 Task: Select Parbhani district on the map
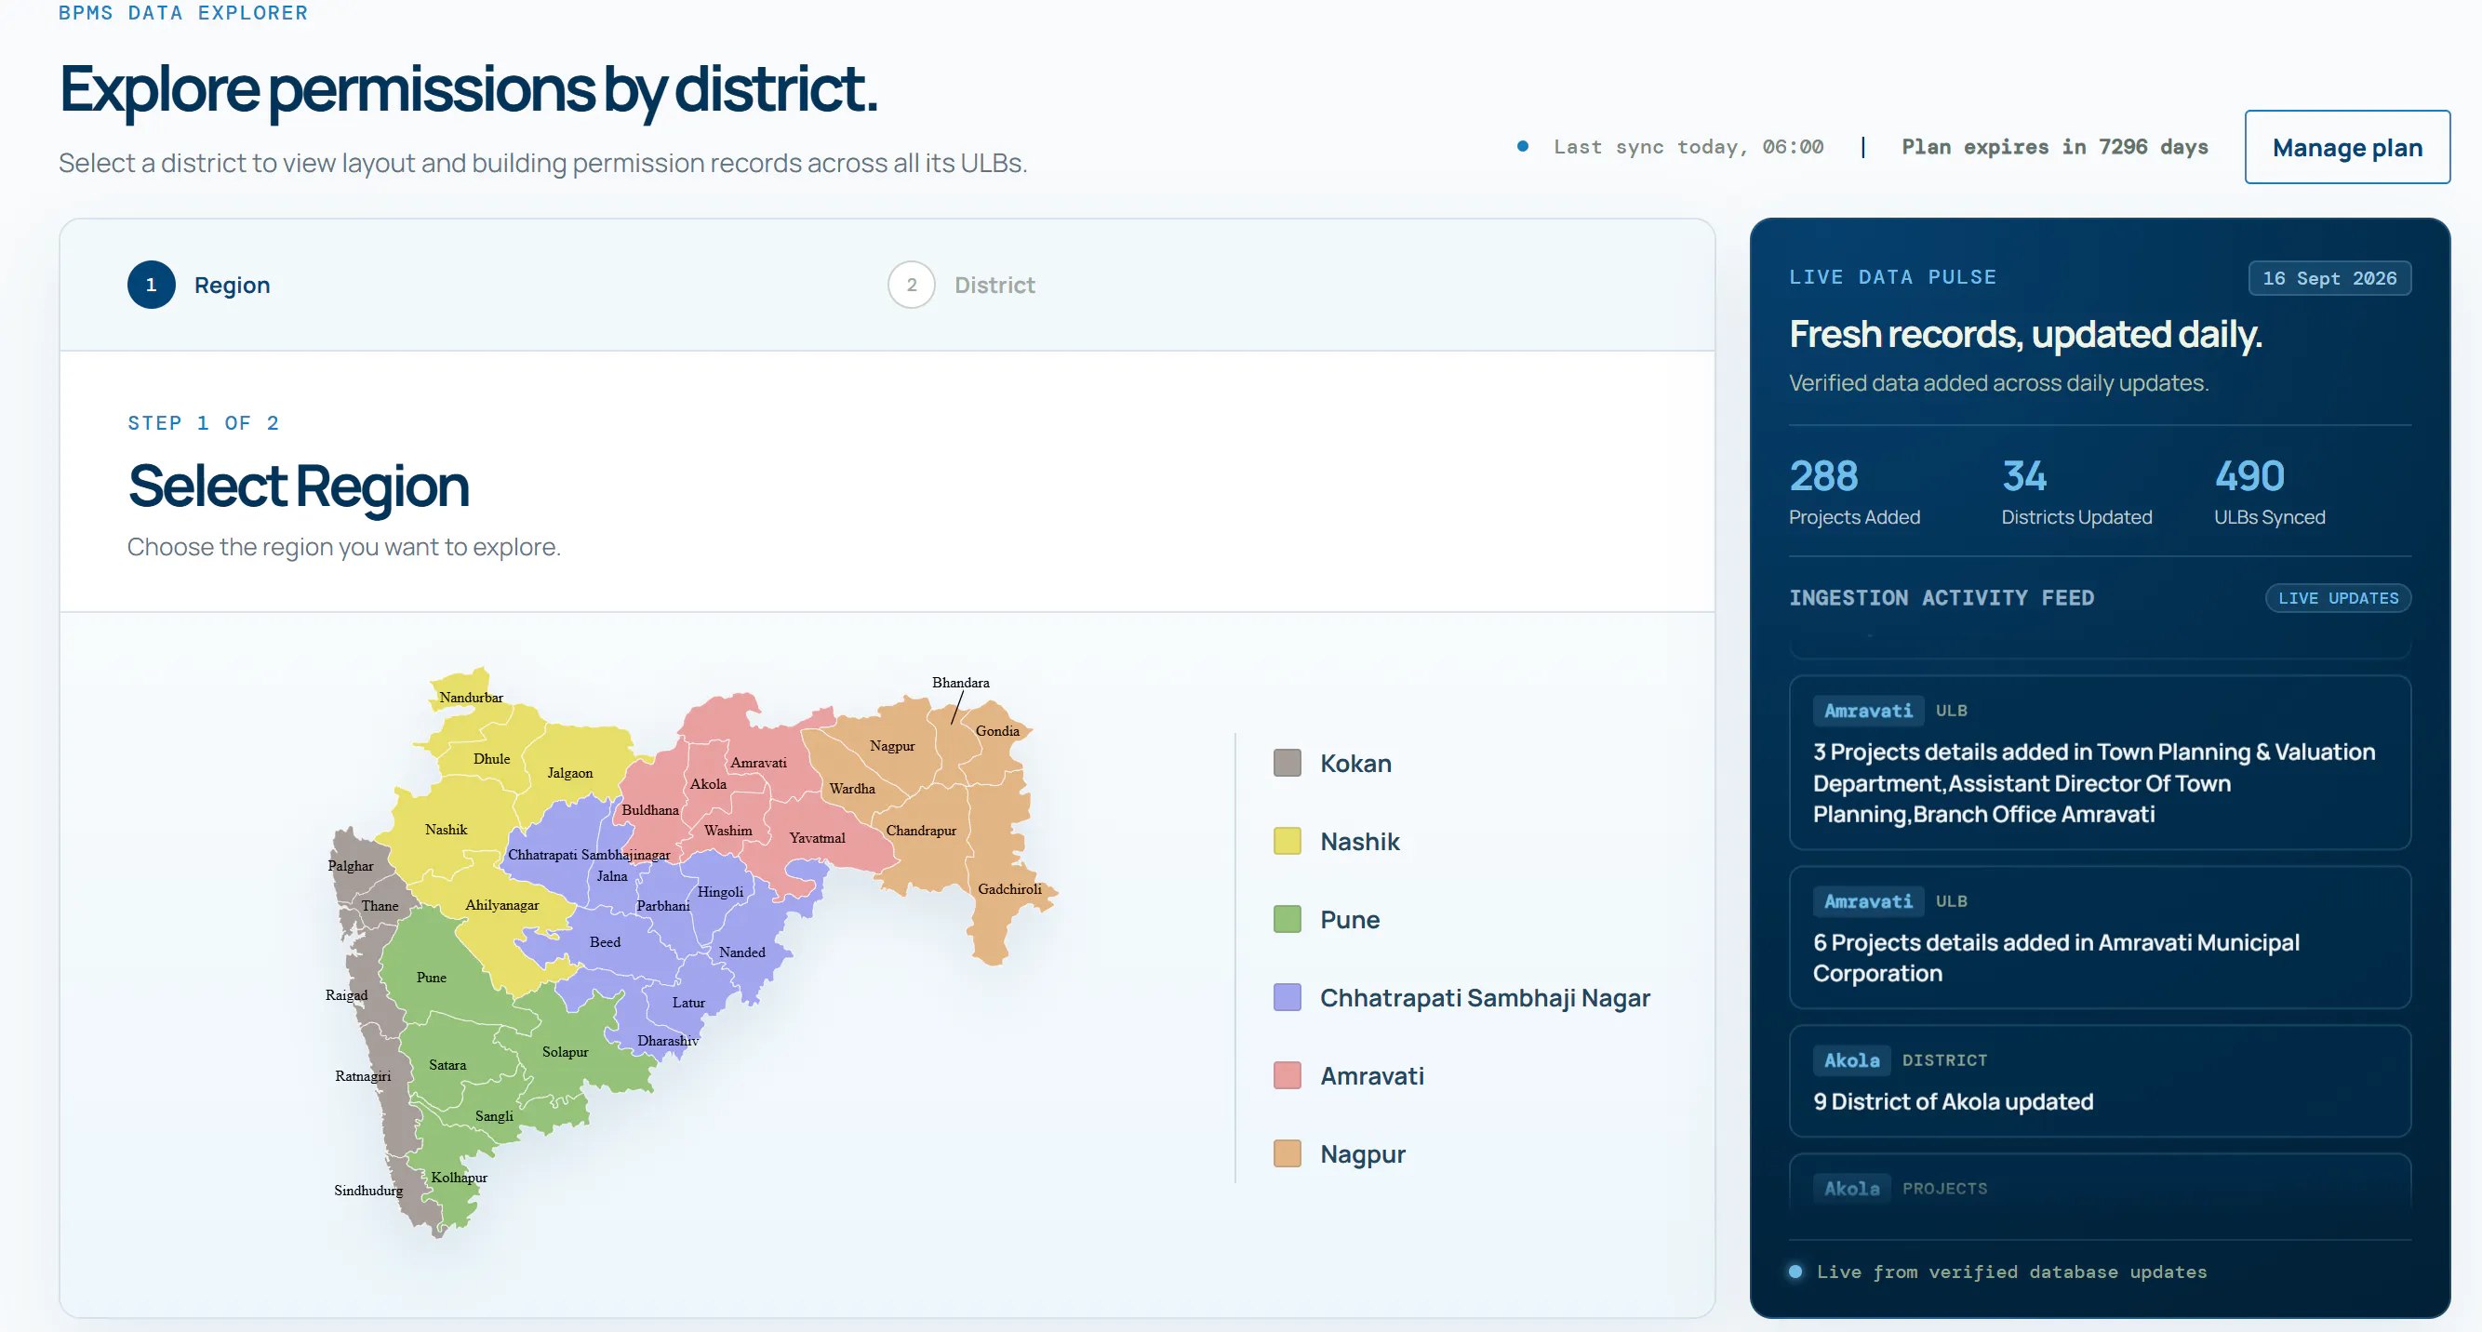[664, 905]
